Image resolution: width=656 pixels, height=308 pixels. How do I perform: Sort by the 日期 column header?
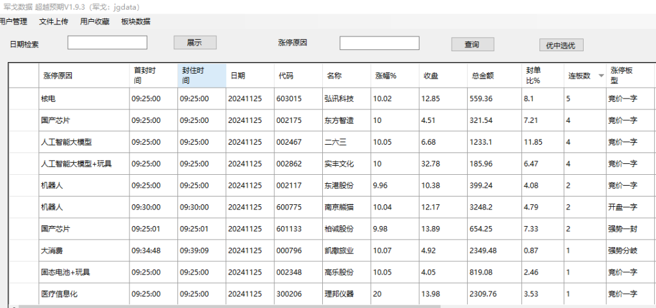point(250,76)
